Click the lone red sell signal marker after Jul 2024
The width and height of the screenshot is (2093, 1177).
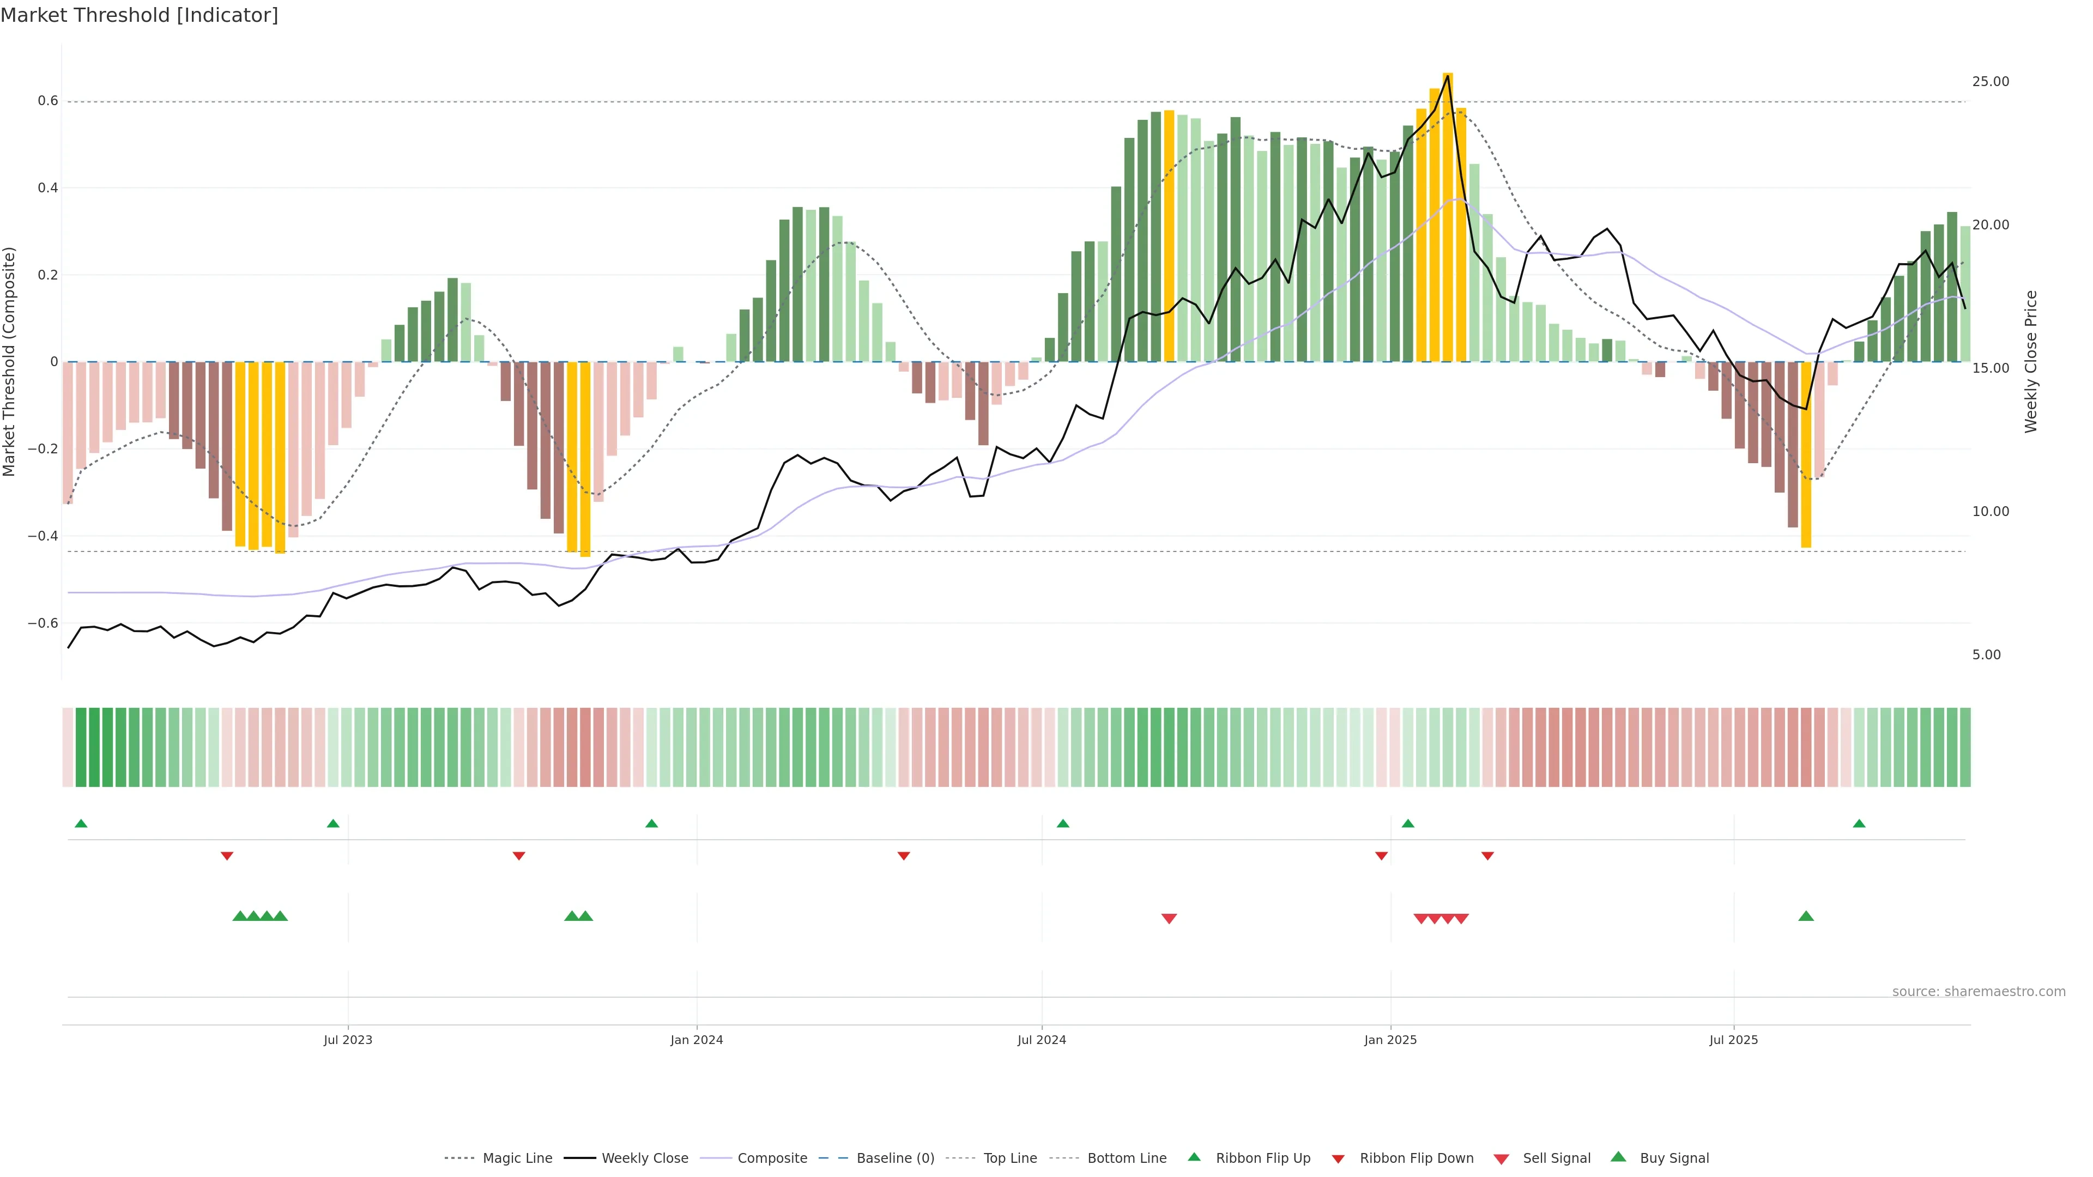(x=1169, y=919)
